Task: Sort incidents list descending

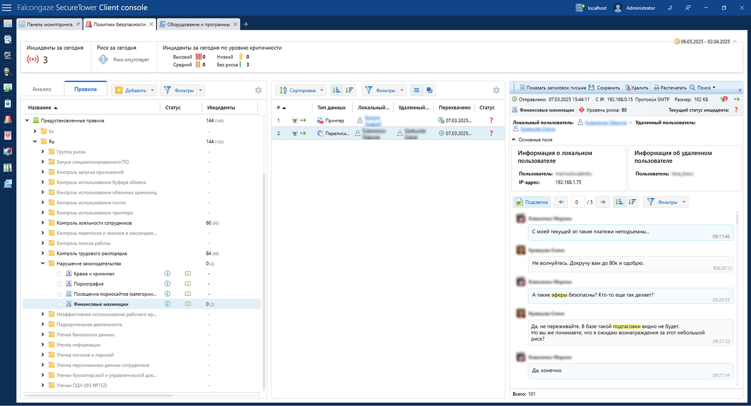Action: pyautogui.click(x=349, y=90)
